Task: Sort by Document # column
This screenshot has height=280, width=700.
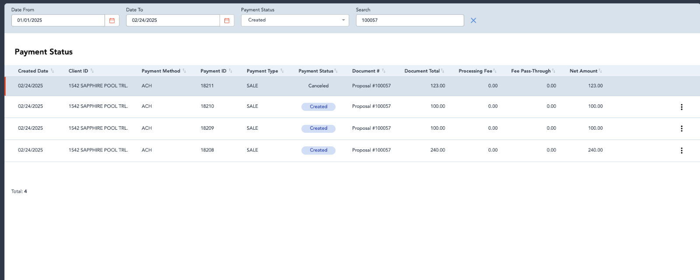Action: tap(369, 71)
